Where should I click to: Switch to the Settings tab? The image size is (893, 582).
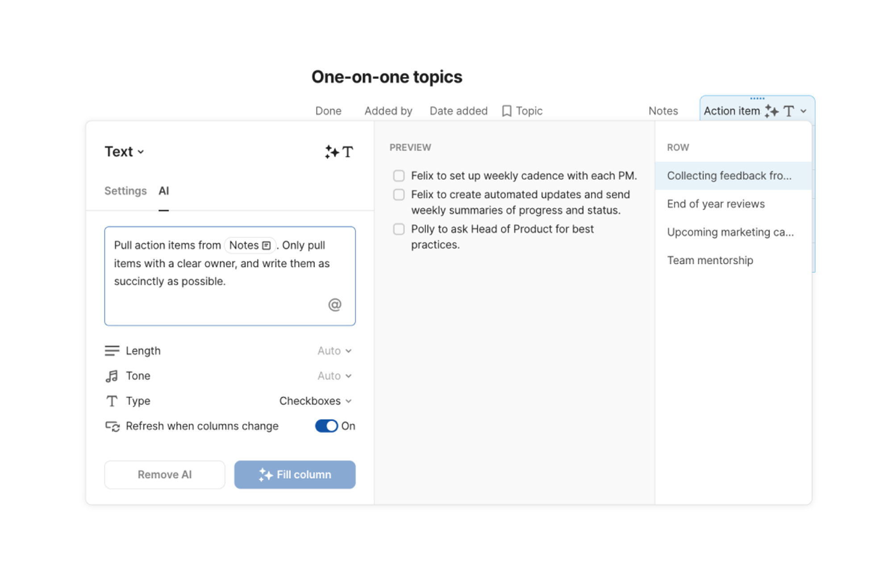coord(125,191)
